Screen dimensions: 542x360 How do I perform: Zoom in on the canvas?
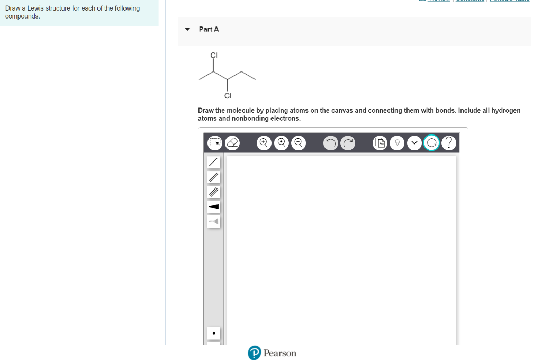pyautogui.click(x=264, y=143)
